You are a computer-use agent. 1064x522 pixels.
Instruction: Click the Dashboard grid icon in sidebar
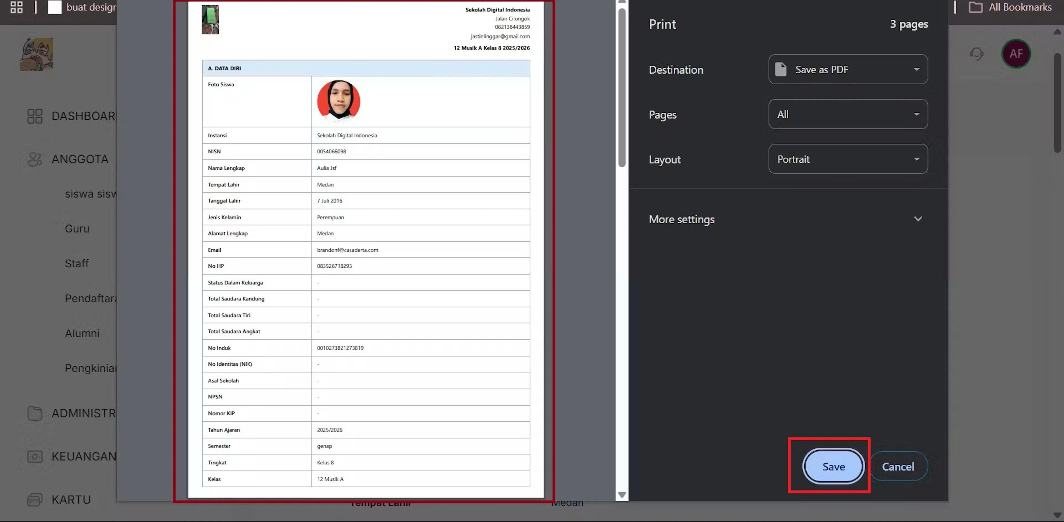click(x=35, y=116)
